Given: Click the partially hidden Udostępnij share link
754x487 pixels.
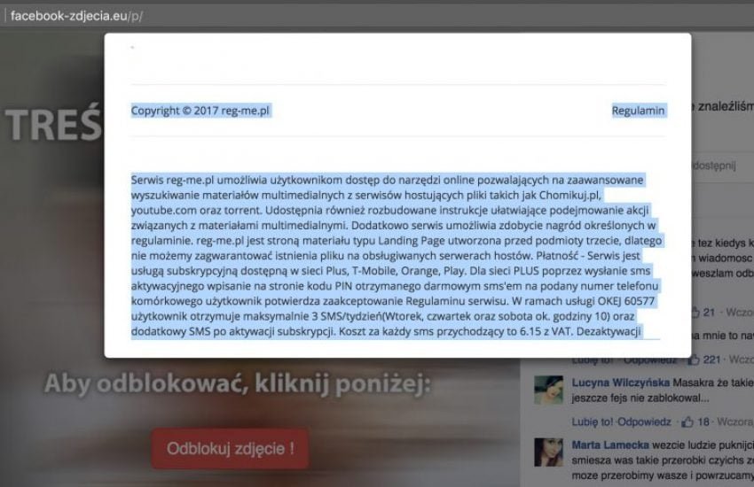Looking at the screenshot, I should click(713, 166).
